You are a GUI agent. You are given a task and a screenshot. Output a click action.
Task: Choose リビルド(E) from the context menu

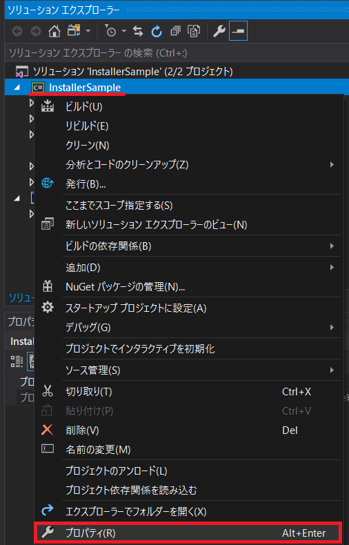tap(189, 126)
